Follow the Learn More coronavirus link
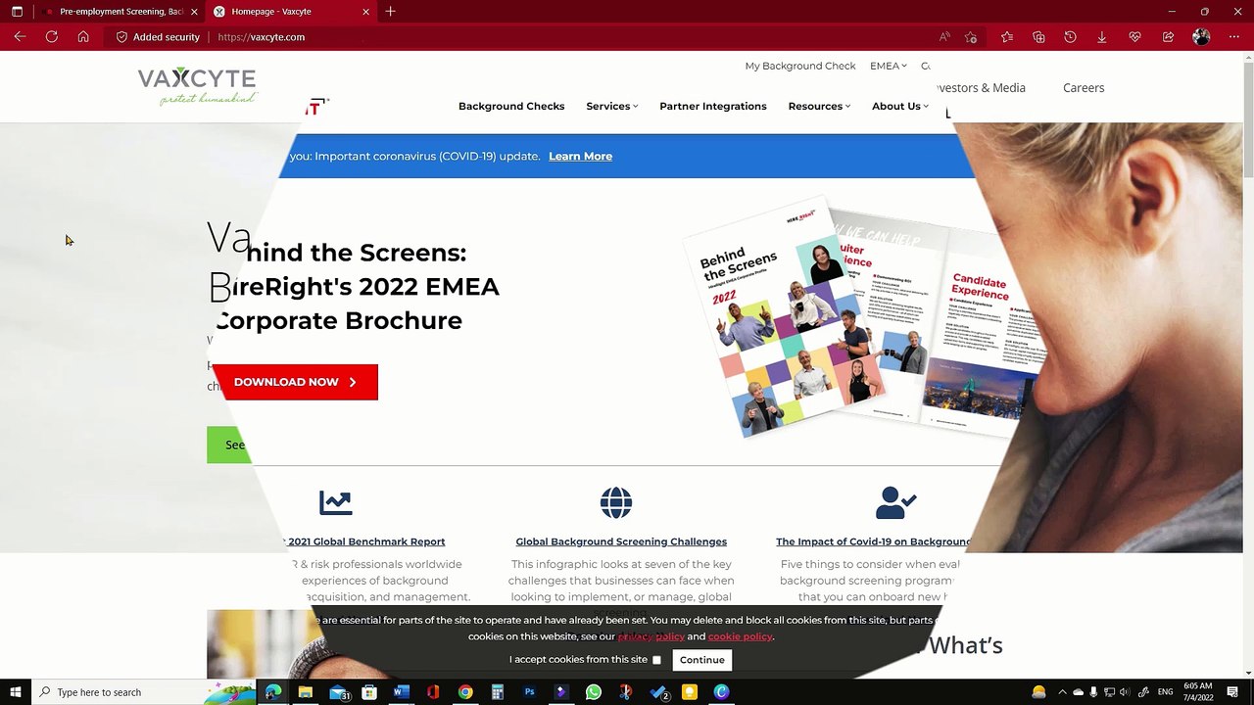 pyautogui.click(x=580, y=156)
